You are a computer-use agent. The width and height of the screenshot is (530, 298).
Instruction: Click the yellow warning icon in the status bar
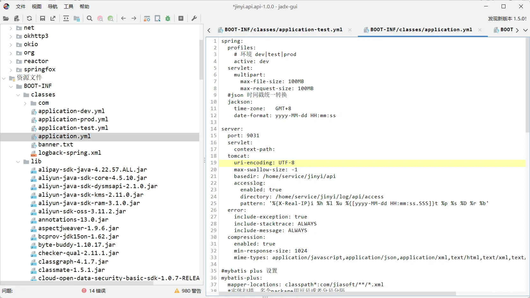(177, 291)
